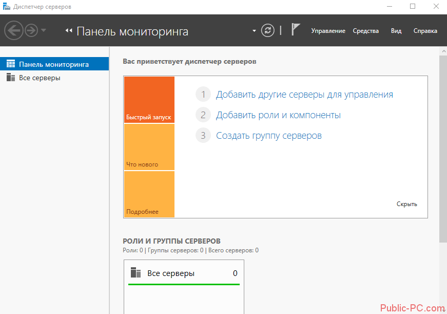
Task: Click the double-arrow breadcrumb before Панель мониторинга
Action: click(x=69, y=31)
